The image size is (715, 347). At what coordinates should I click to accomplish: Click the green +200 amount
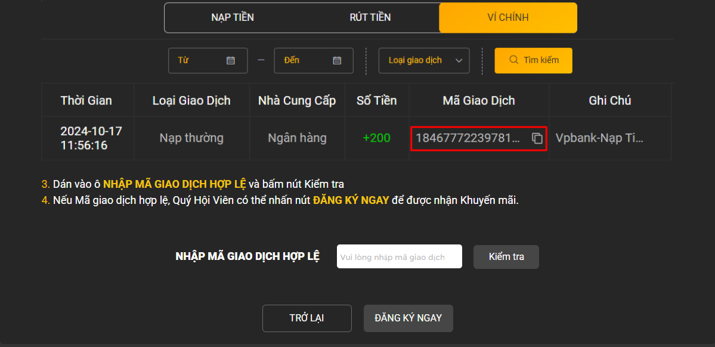point(377,138)
